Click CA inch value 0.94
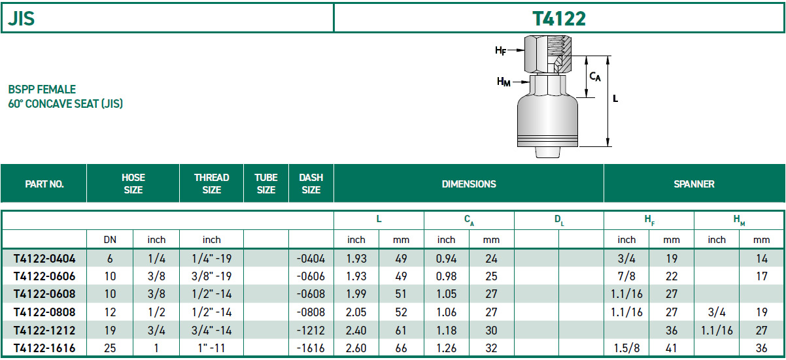 447,259
